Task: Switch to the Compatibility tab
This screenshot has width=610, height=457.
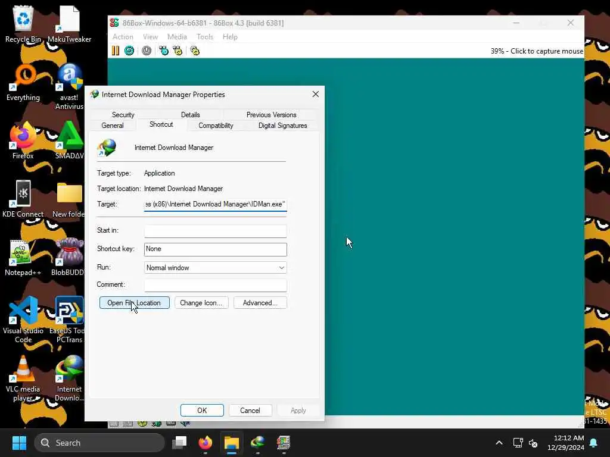Action: tap(216, 126)
